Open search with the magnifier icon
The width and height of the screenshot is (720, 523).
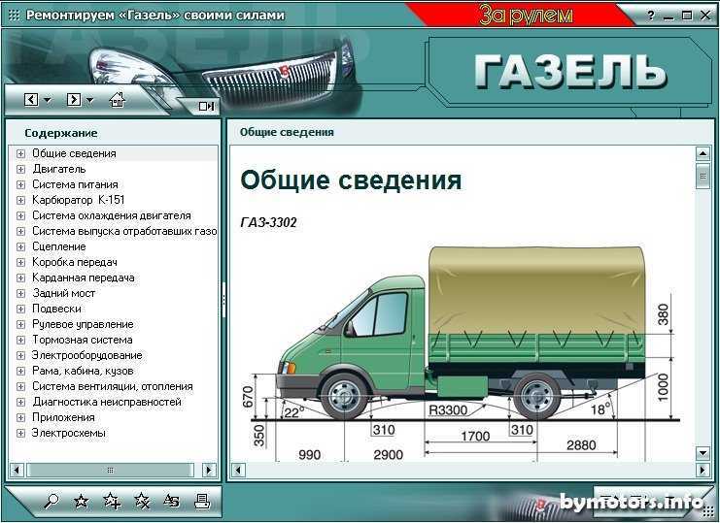(51, 502)
